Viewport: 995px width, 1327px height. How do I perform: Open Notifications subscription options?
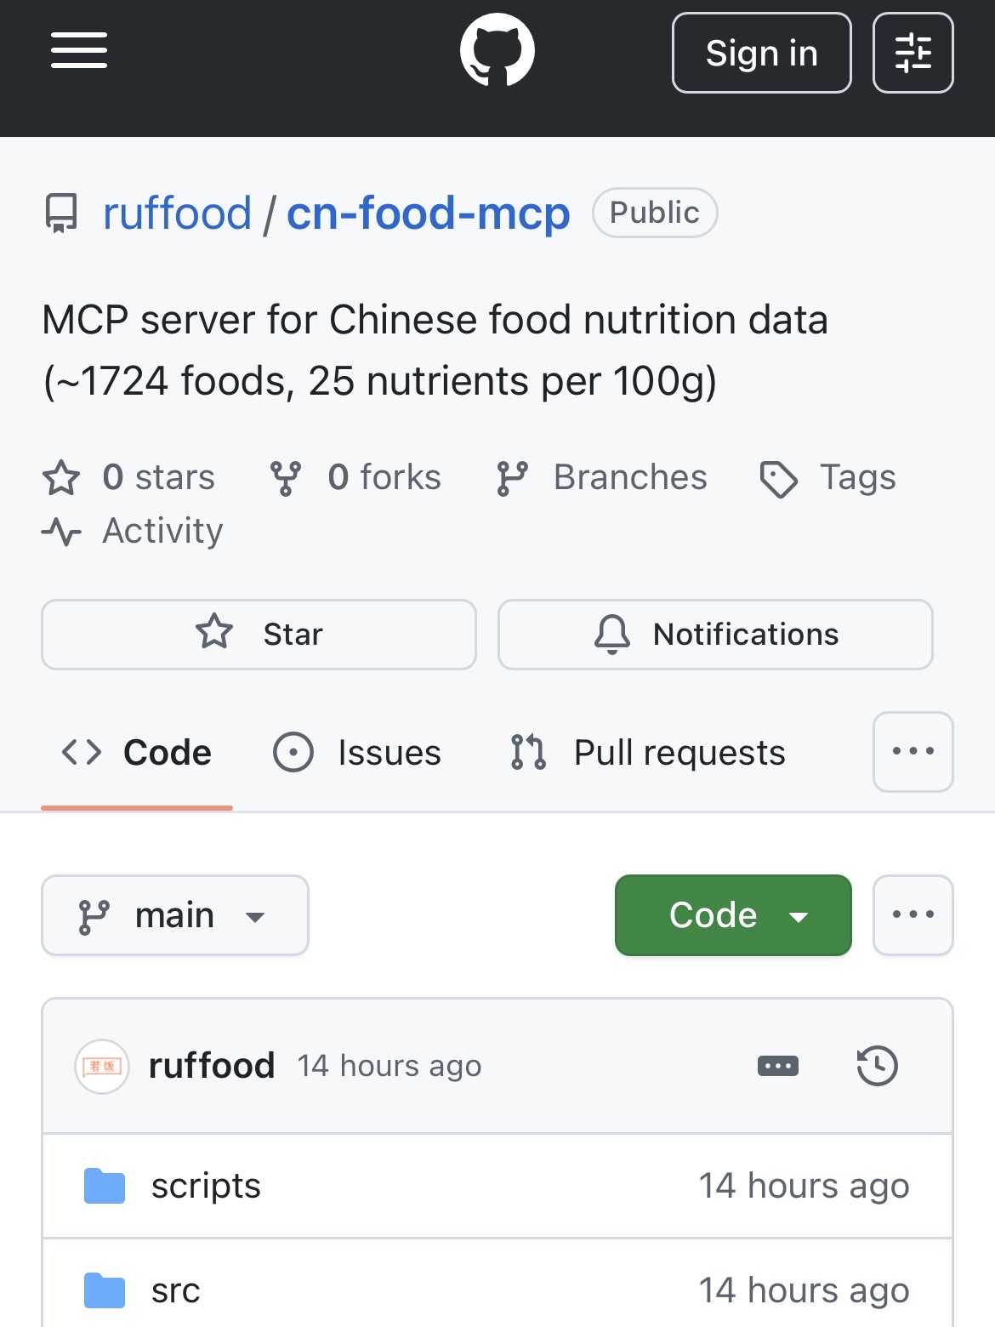715,635
